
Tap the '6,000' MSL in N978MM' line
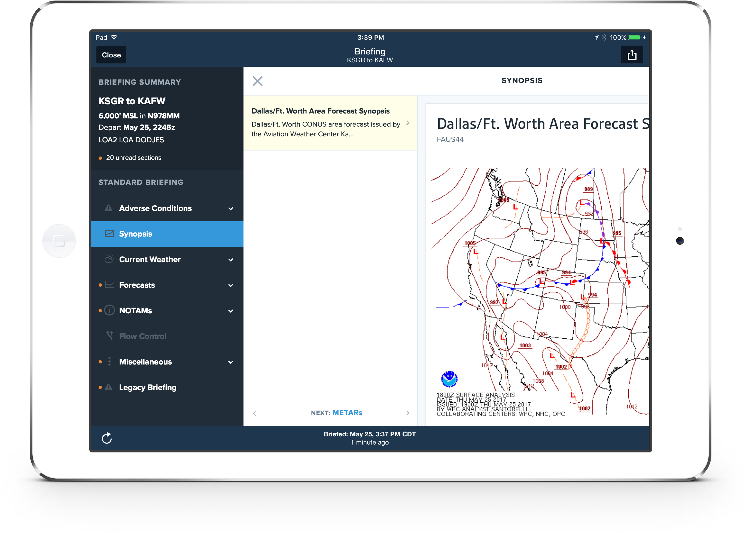click(139, 115)
